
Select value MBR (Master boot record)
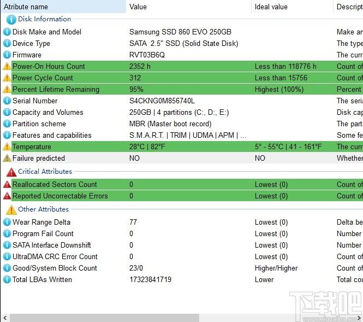[170, 124]
